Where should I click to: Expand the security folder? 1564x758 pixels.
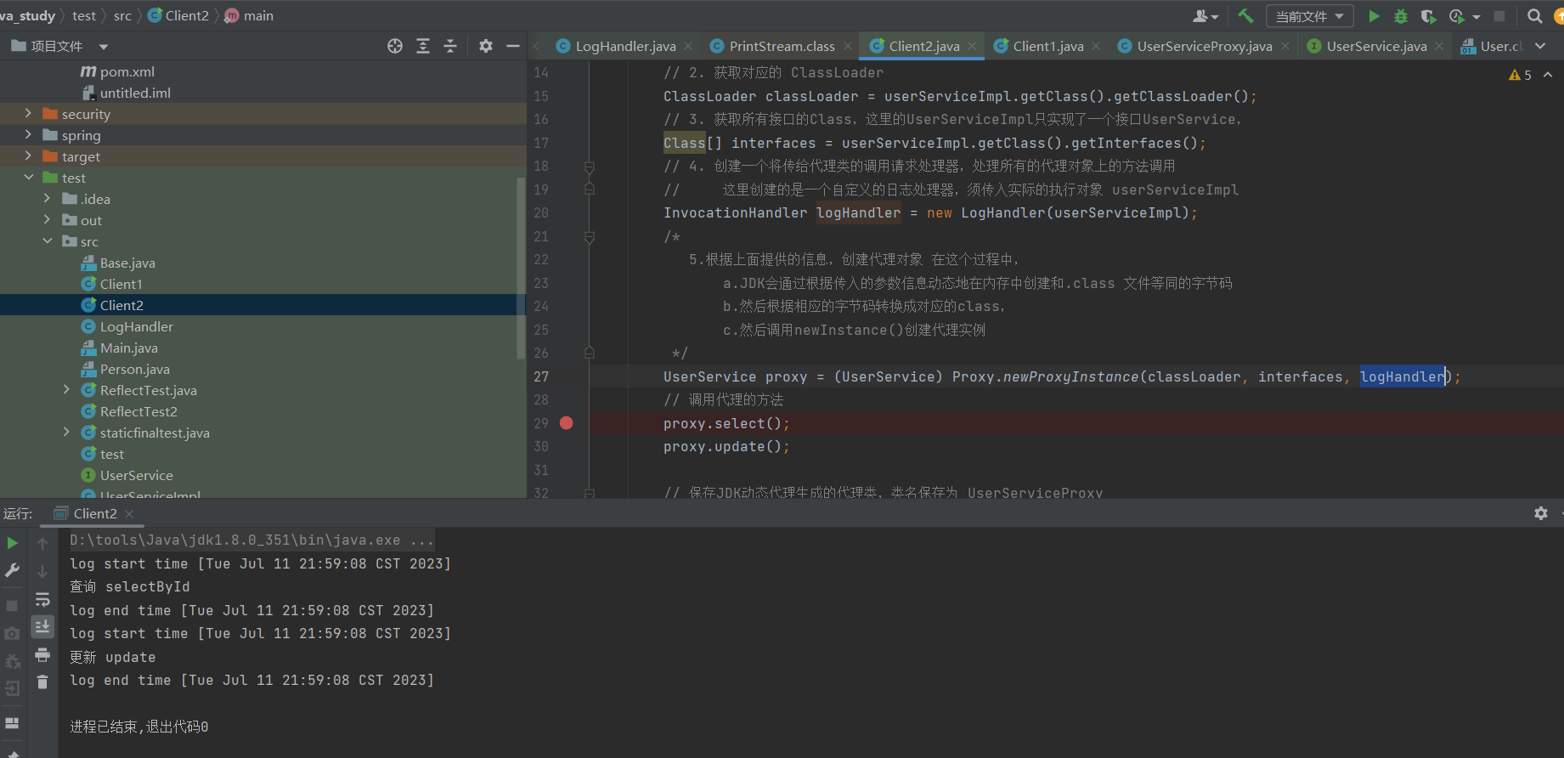pos(28,113)
